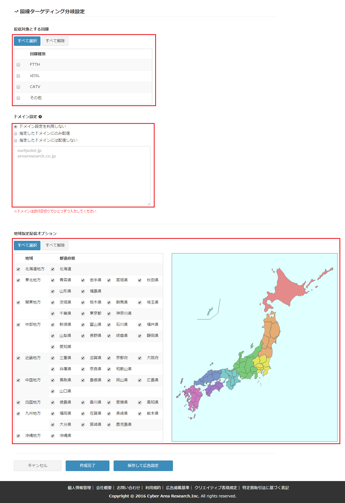
Task: Uncheck the 高知県 prefecture checkbox
Action: click(x=140, y=402)
